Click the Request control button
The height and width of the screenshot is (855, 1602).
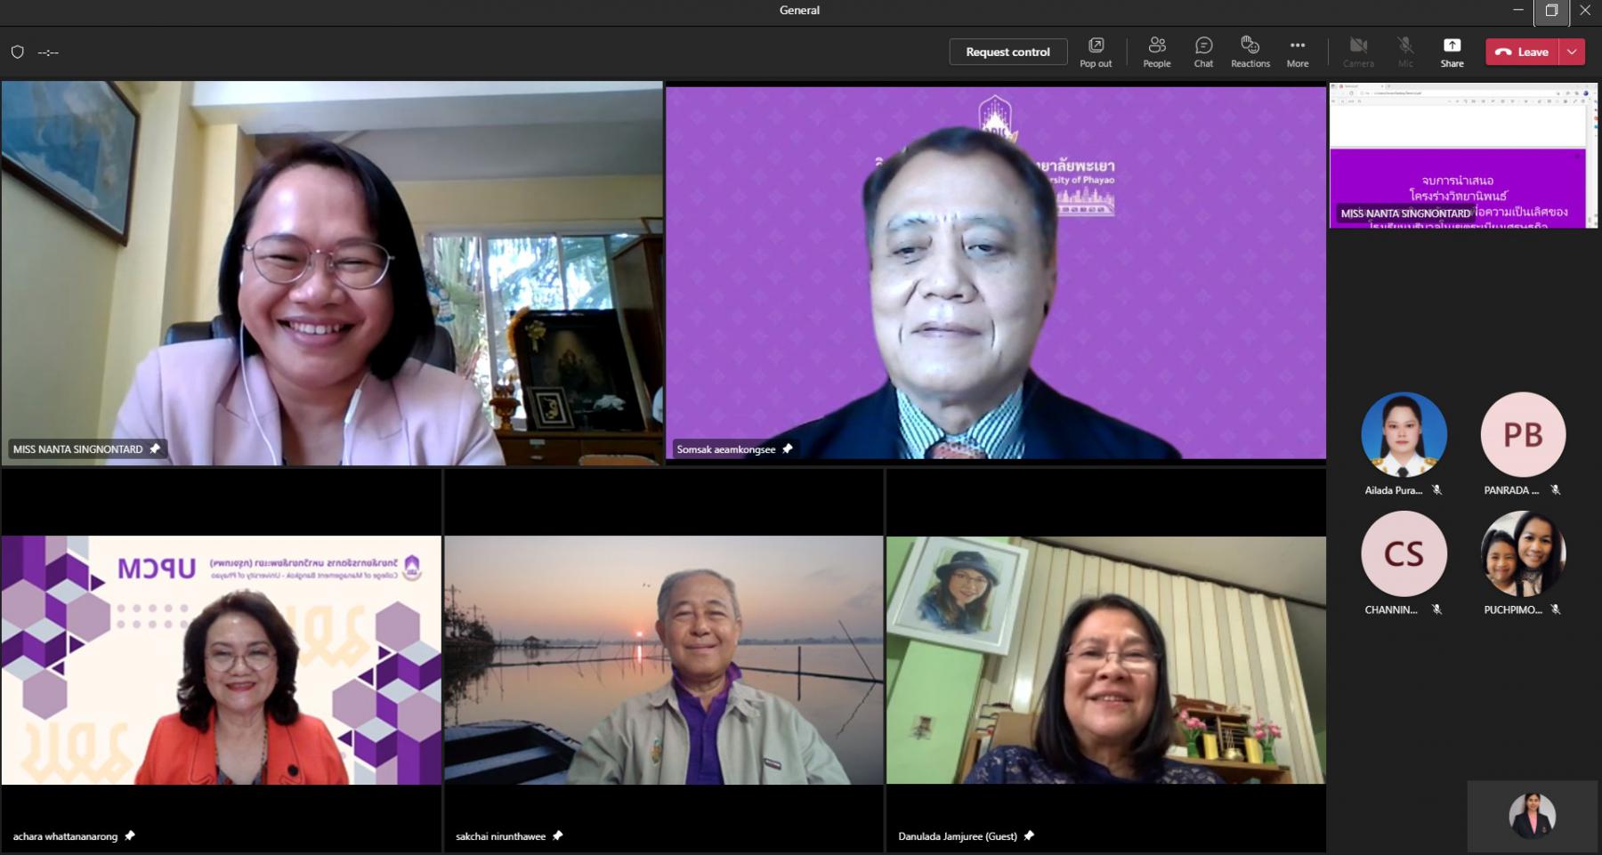click(x=1007, y=52)
